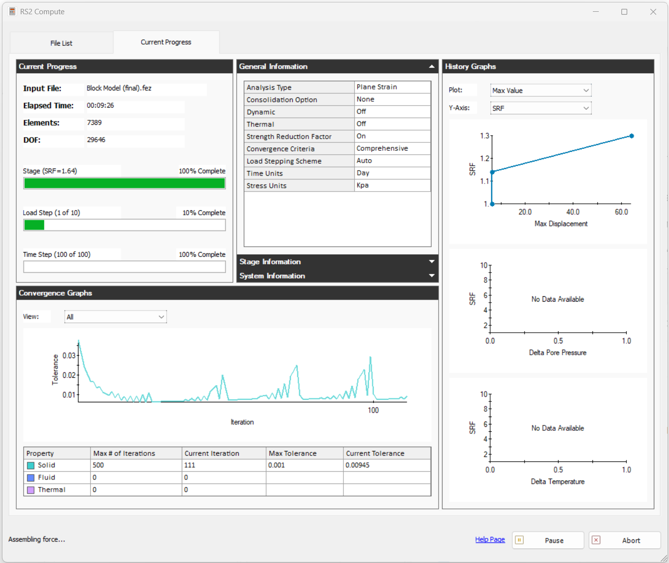669x563 pixels.
Task: Click the Thermal purple color swatch
Action: [x=30, y=490]
